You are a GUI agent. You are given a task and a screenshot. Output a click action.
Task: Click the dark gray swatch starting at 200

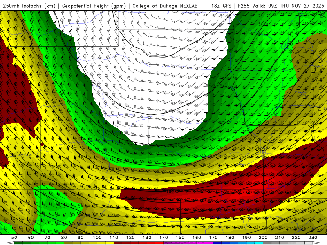(267, 243)
